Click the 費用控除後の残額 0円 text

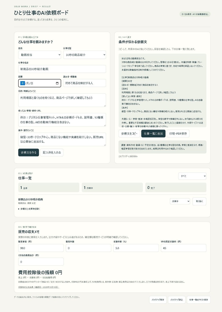[x=40, y=272]
